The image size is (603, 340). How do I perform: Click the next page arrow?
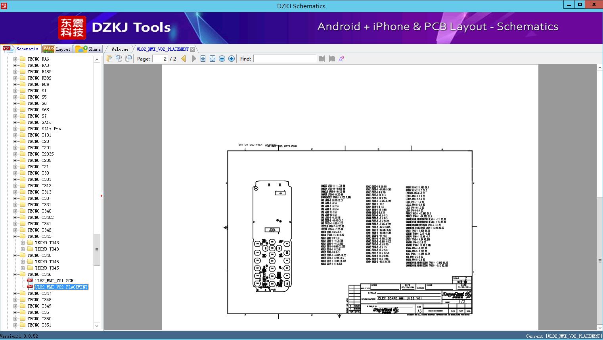click(193, 59)
